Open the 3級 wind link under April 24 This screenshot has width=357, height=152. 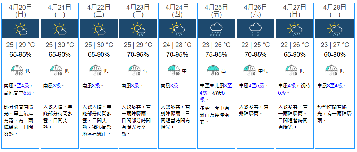175,86
